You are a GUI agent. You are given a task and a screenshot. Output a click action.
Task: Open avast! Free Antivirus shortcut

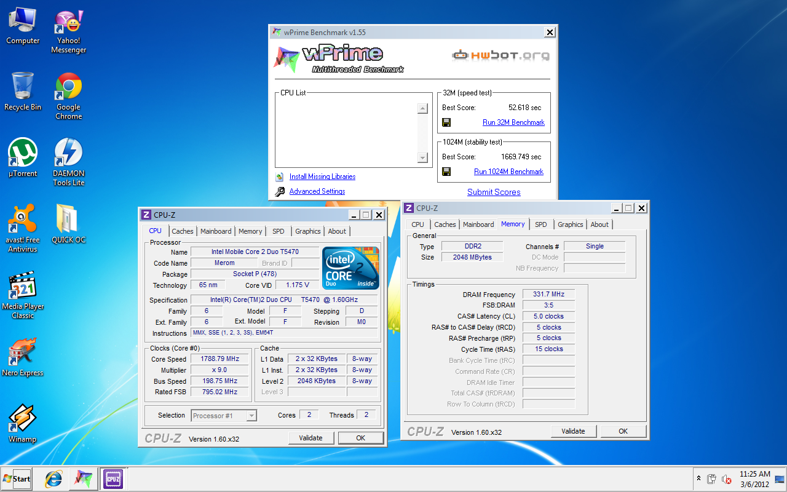pos(23,228)
